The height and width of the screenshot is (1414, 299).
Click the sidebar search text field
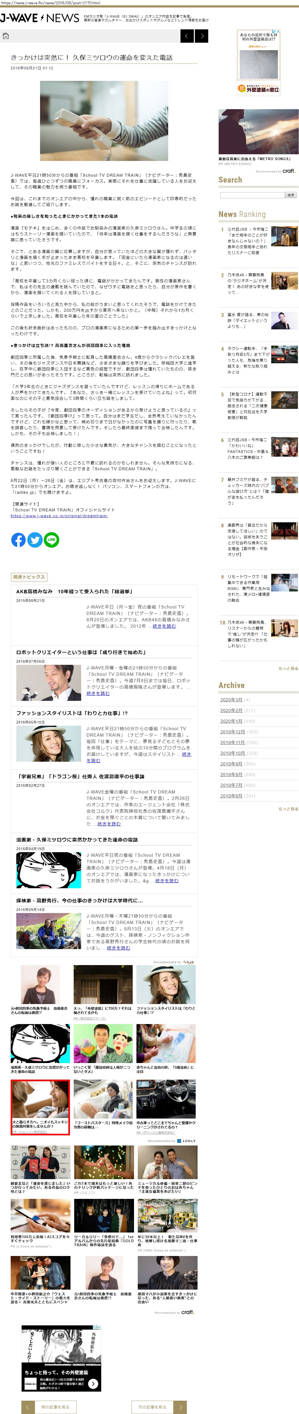252,195
